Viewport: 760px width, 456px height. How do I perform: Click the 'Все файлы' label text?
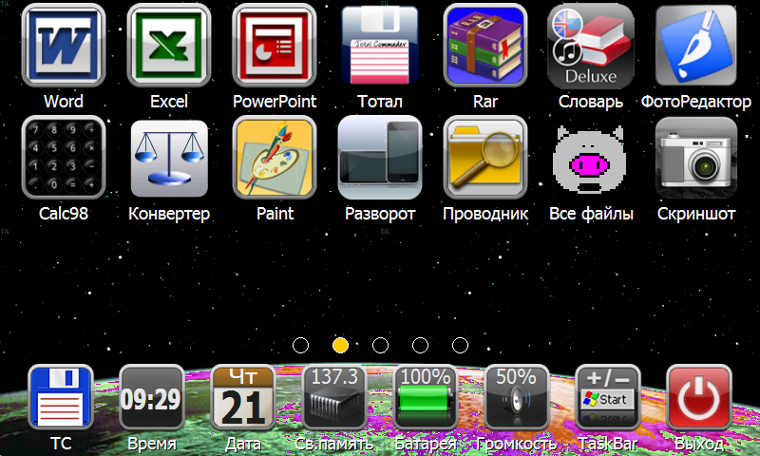(591, 214)
